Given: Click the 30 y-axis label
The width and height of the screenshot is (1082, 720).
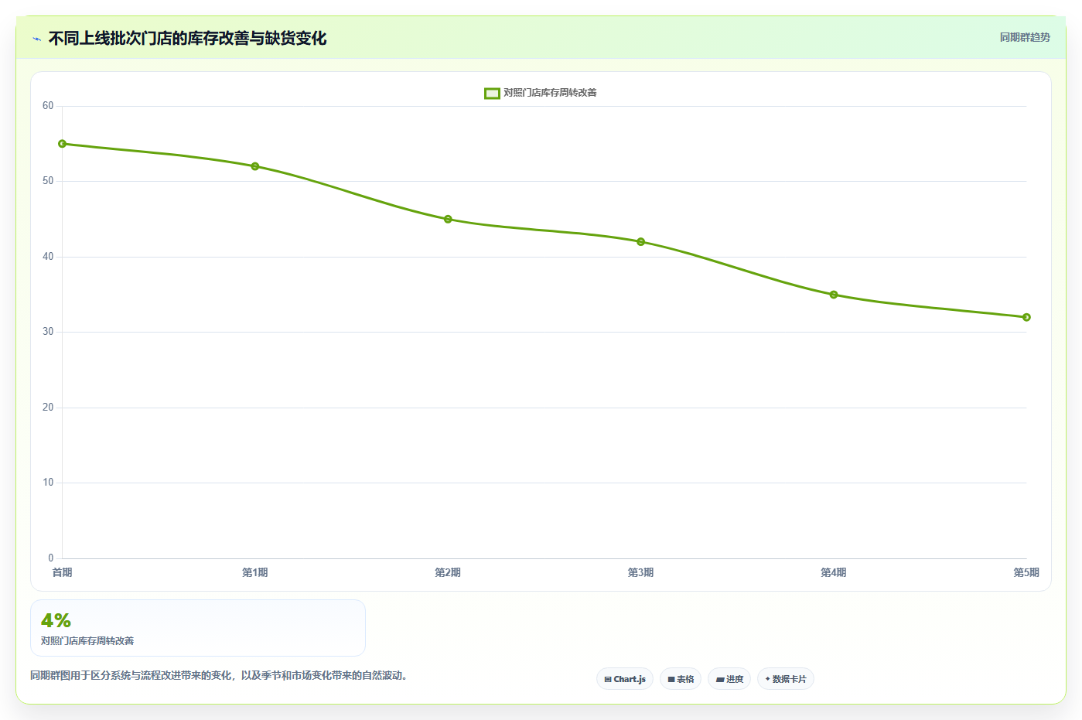Looking at the screenshot, I should (48, 332).
